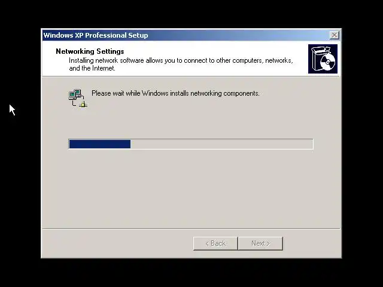This screenshot has width=383, height=287.
Task: Click the 'Please wait while Windows installs' message
Action: coord(175,93)
